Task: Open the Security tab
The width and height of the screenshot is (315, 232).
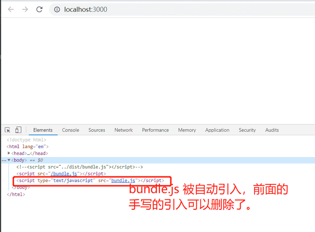Action: [x=247, y=130]
